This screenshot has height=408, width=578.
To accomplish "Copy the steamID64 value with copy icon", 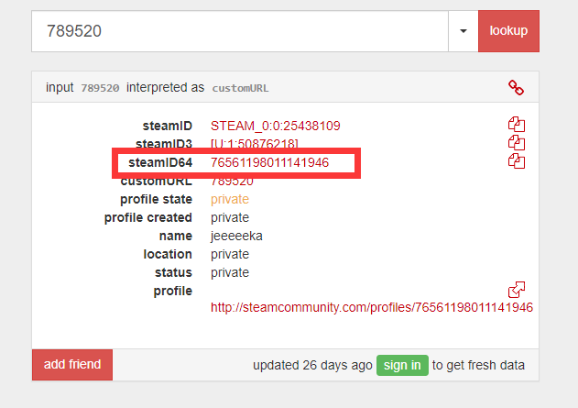I will tap(517, 161).
